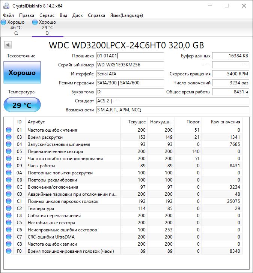Select the D: drive status orb
The height and width of the screenshot is (273, 253).
35,22
